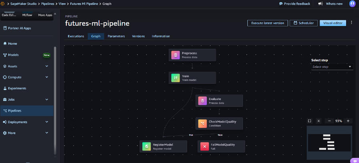Click the Preprocess step database icon
359x163 pixels.
[176, 55]
